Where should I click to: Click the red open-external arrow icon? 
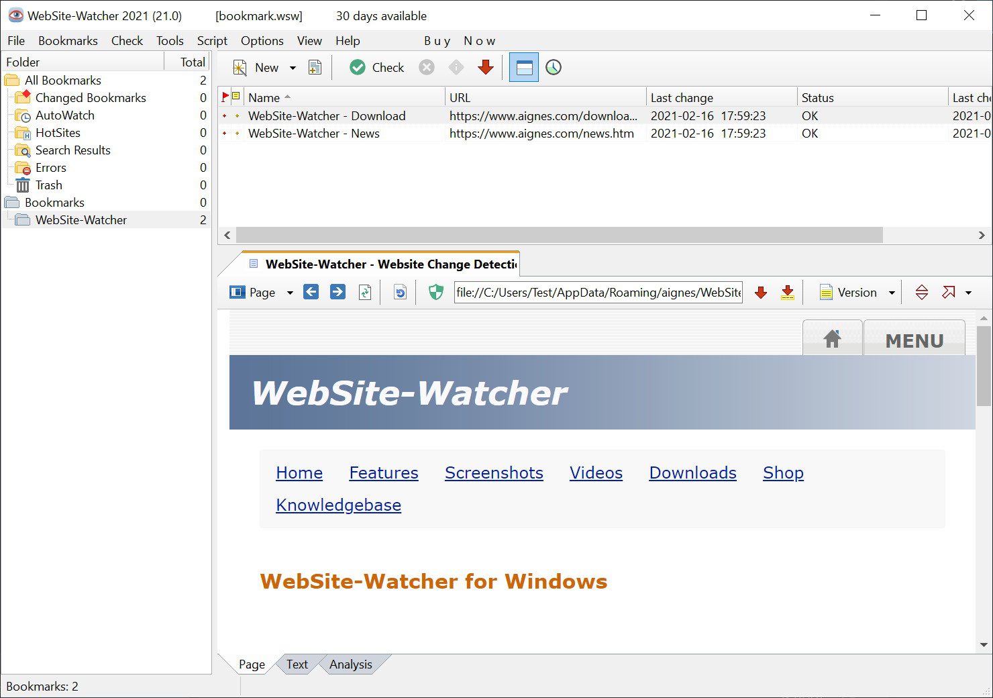[949, 292]
